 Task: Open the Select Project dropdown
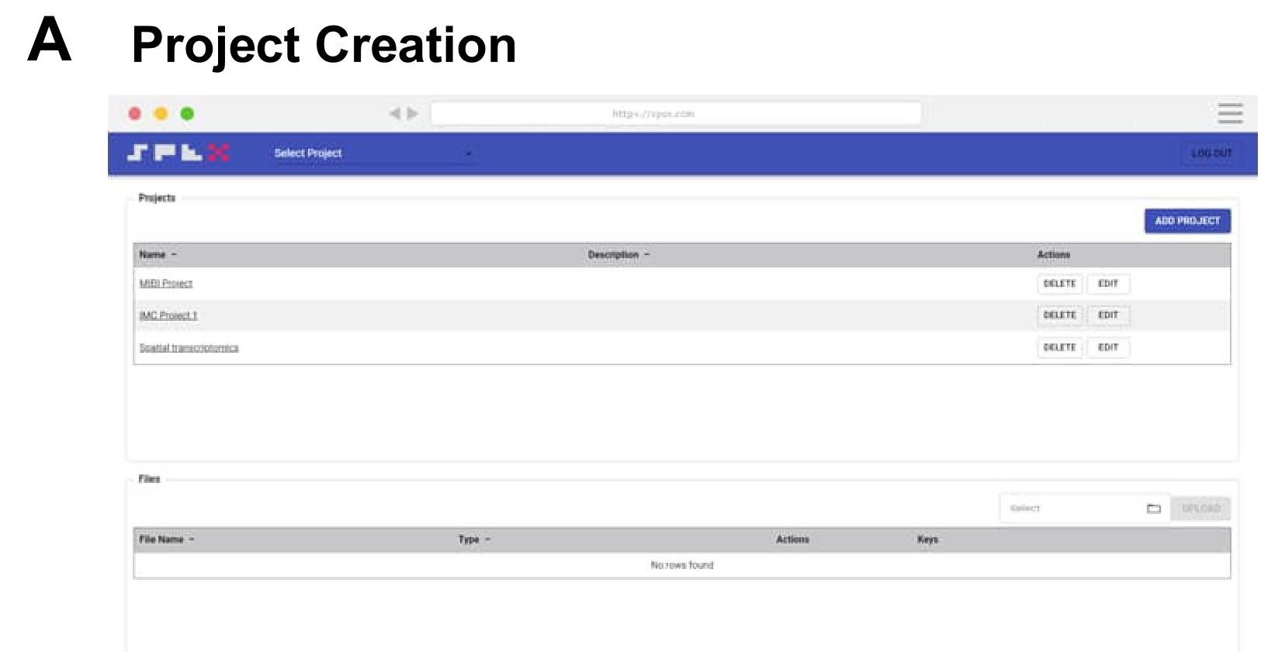point(372,154)
